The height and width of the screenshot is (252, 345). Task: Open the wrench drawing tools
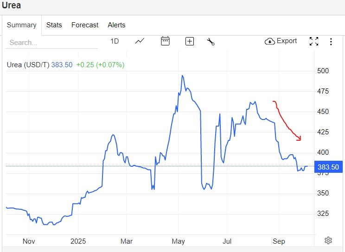pyautogui.click(x=211, y=41)
